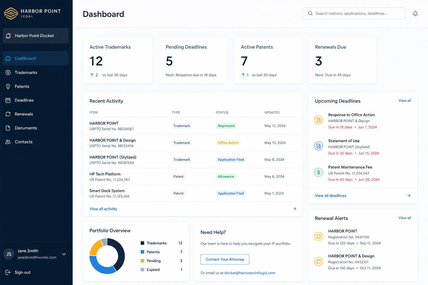Click the Expired gray legend swatch
This screenshot has height=285, width=428.
click(x=142, y=270)
